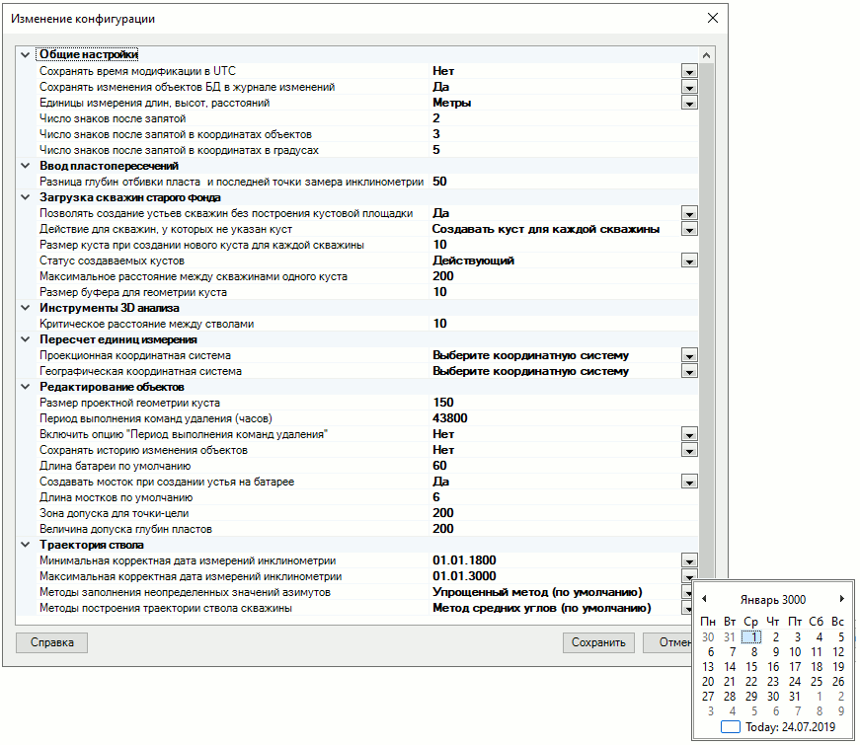Pick day 24 in January calendar
The width and height of the screenshot is (860, 745).
click(795, 682)
